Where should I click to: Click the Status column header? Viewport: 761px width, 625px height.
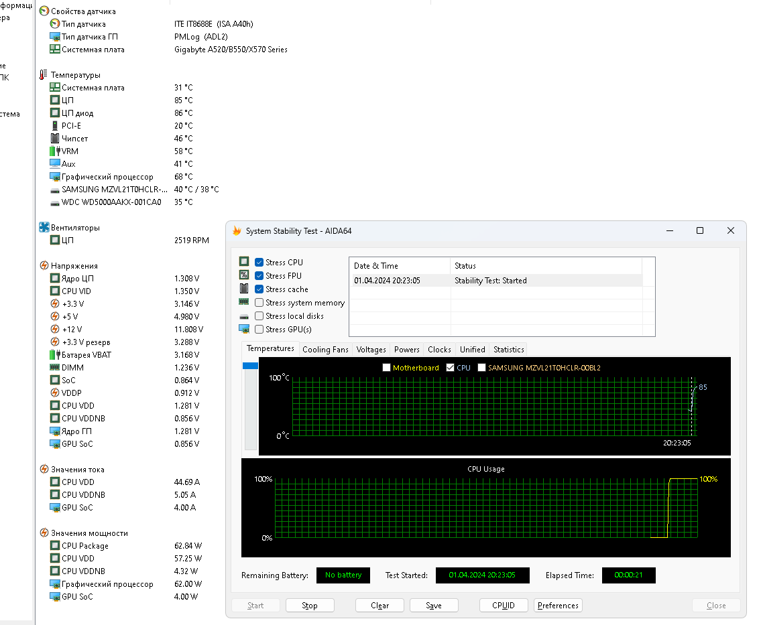546,266
